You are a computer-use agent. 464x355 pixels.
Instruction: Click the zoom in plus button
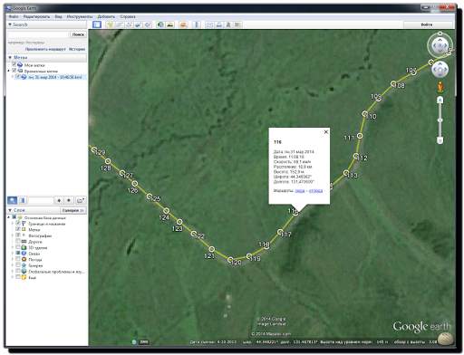point(440,100)
